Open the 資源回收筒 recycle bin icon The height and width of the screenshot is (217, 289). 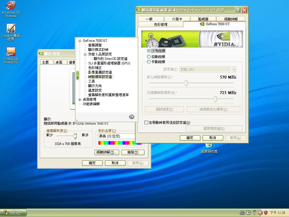pos(209,145)
